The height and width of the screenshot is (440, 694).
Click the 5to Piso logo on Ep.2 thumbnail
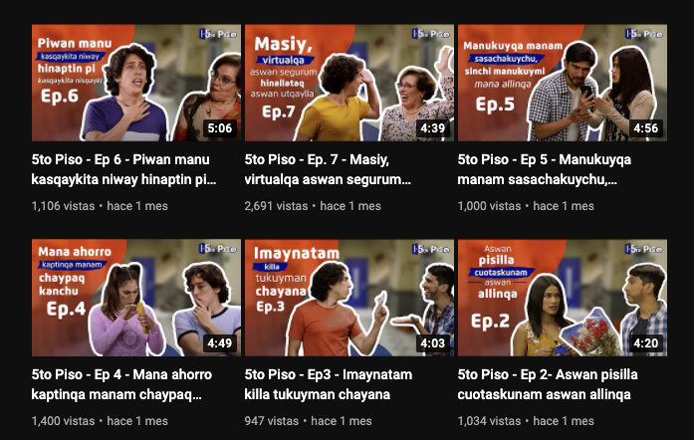(643, 249)
